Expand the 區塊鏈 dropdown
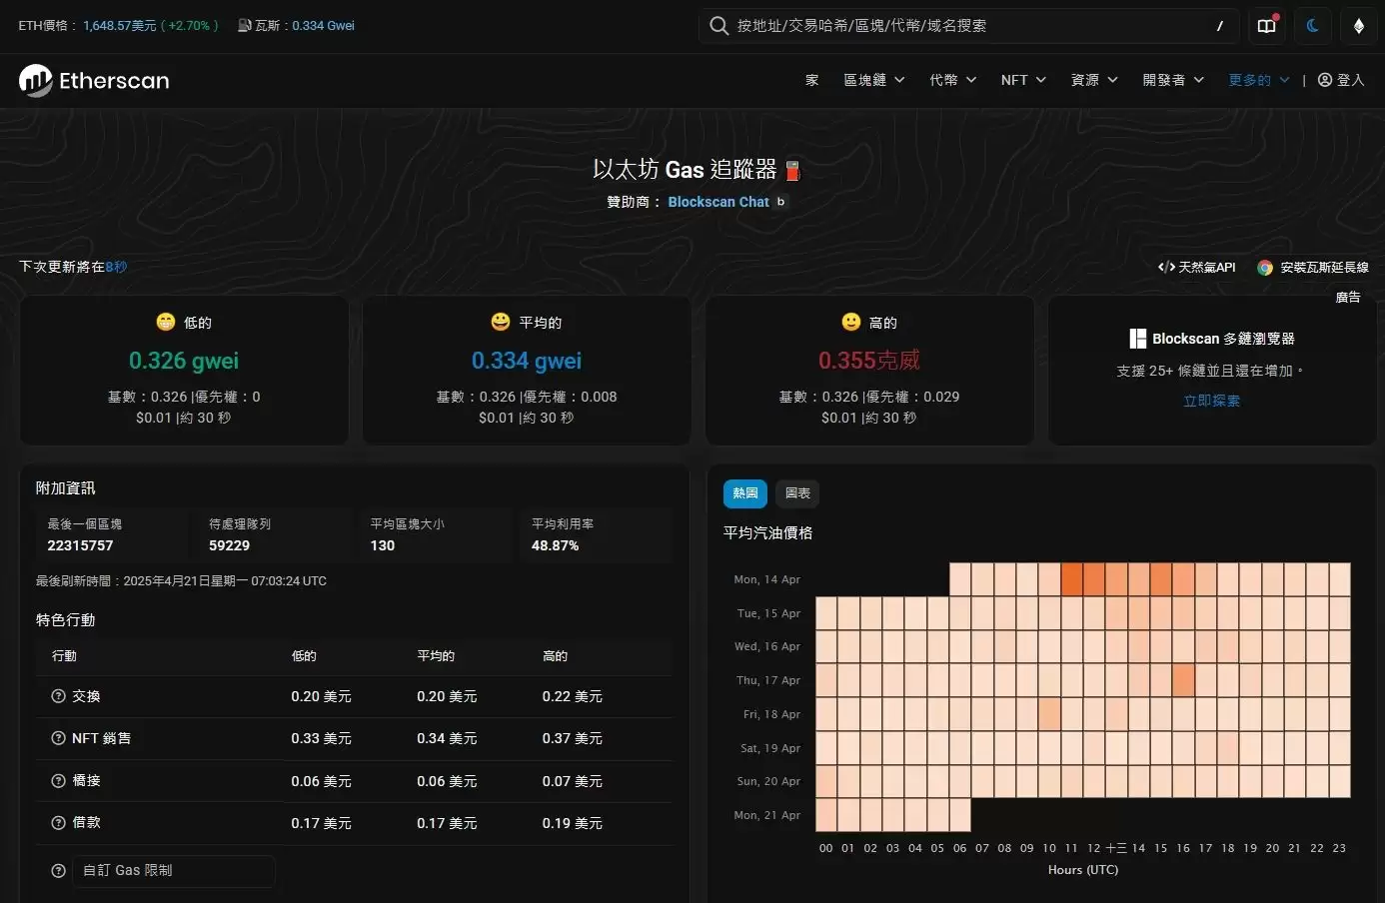The image size is (1385, 903). click(x=872, y=80)
